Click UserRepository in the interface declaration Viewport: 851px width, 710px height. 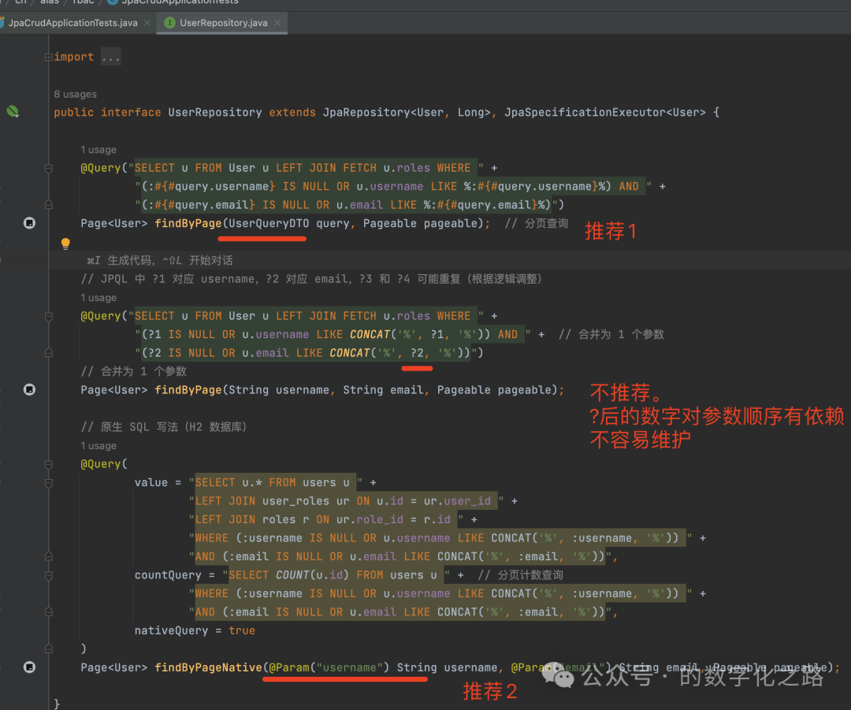click(x=215, y=113)
